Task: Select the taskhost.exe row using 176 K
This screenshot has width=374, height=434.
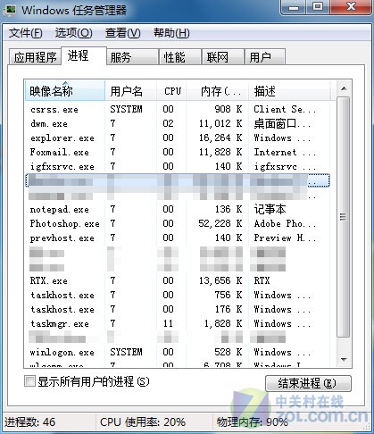Action: [178, 309]
